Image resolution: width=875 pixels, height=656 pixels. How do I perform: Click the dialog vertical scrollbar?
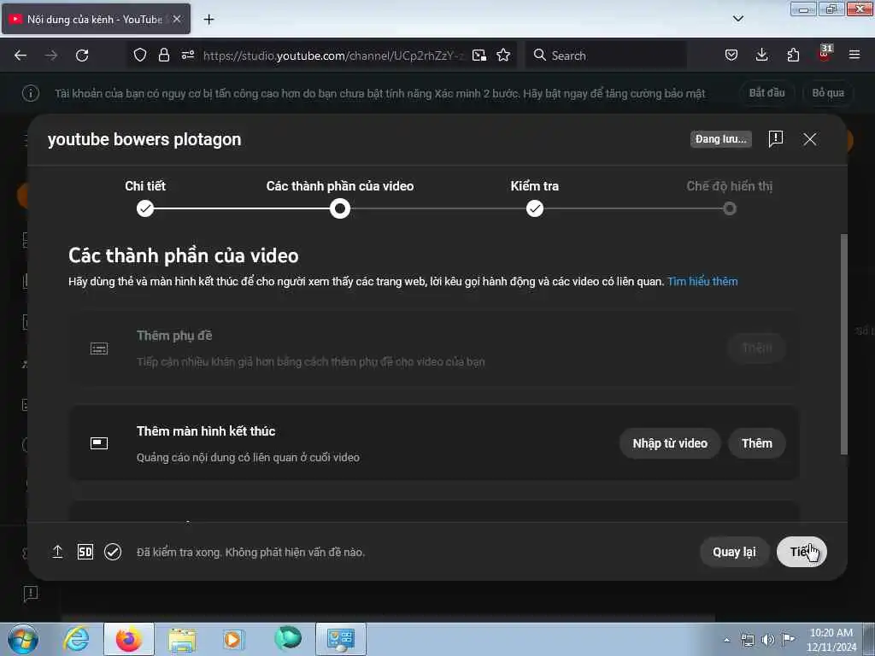coord(843,344)
